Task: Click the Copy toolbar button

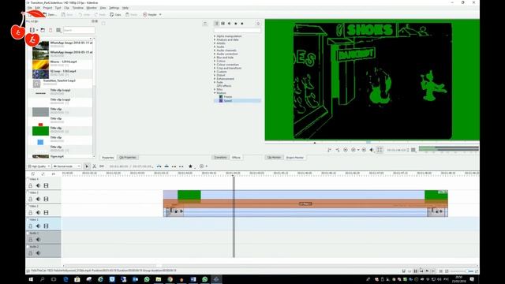Action: pos(116,14)
